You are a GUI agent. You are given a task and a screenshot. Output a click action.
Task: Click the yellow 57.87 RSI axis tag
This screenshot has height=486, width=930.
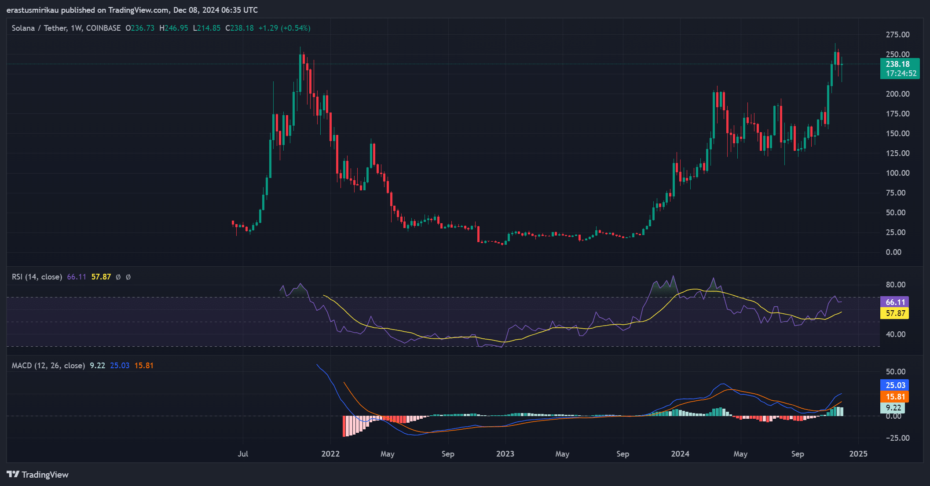click(x=895, y=313)
